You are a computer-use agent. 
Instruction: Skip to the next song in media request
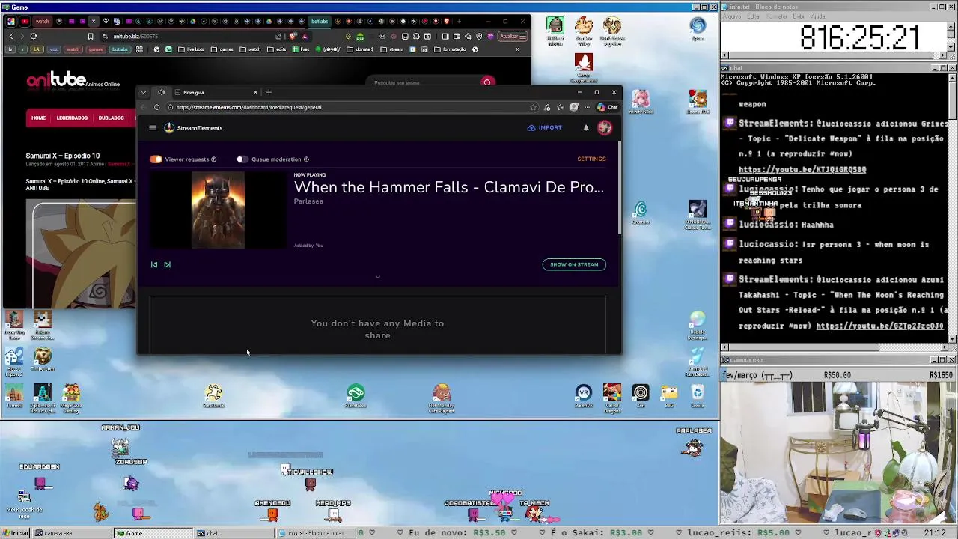click(x=167, y=264)
